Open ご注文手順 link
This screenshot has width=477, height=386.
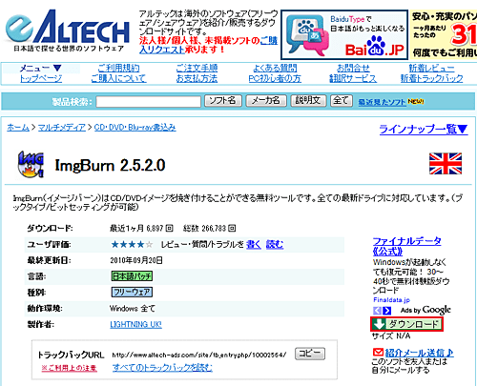tap(197, 68)
